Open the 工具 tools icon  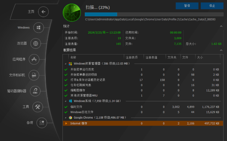(38, 107)
